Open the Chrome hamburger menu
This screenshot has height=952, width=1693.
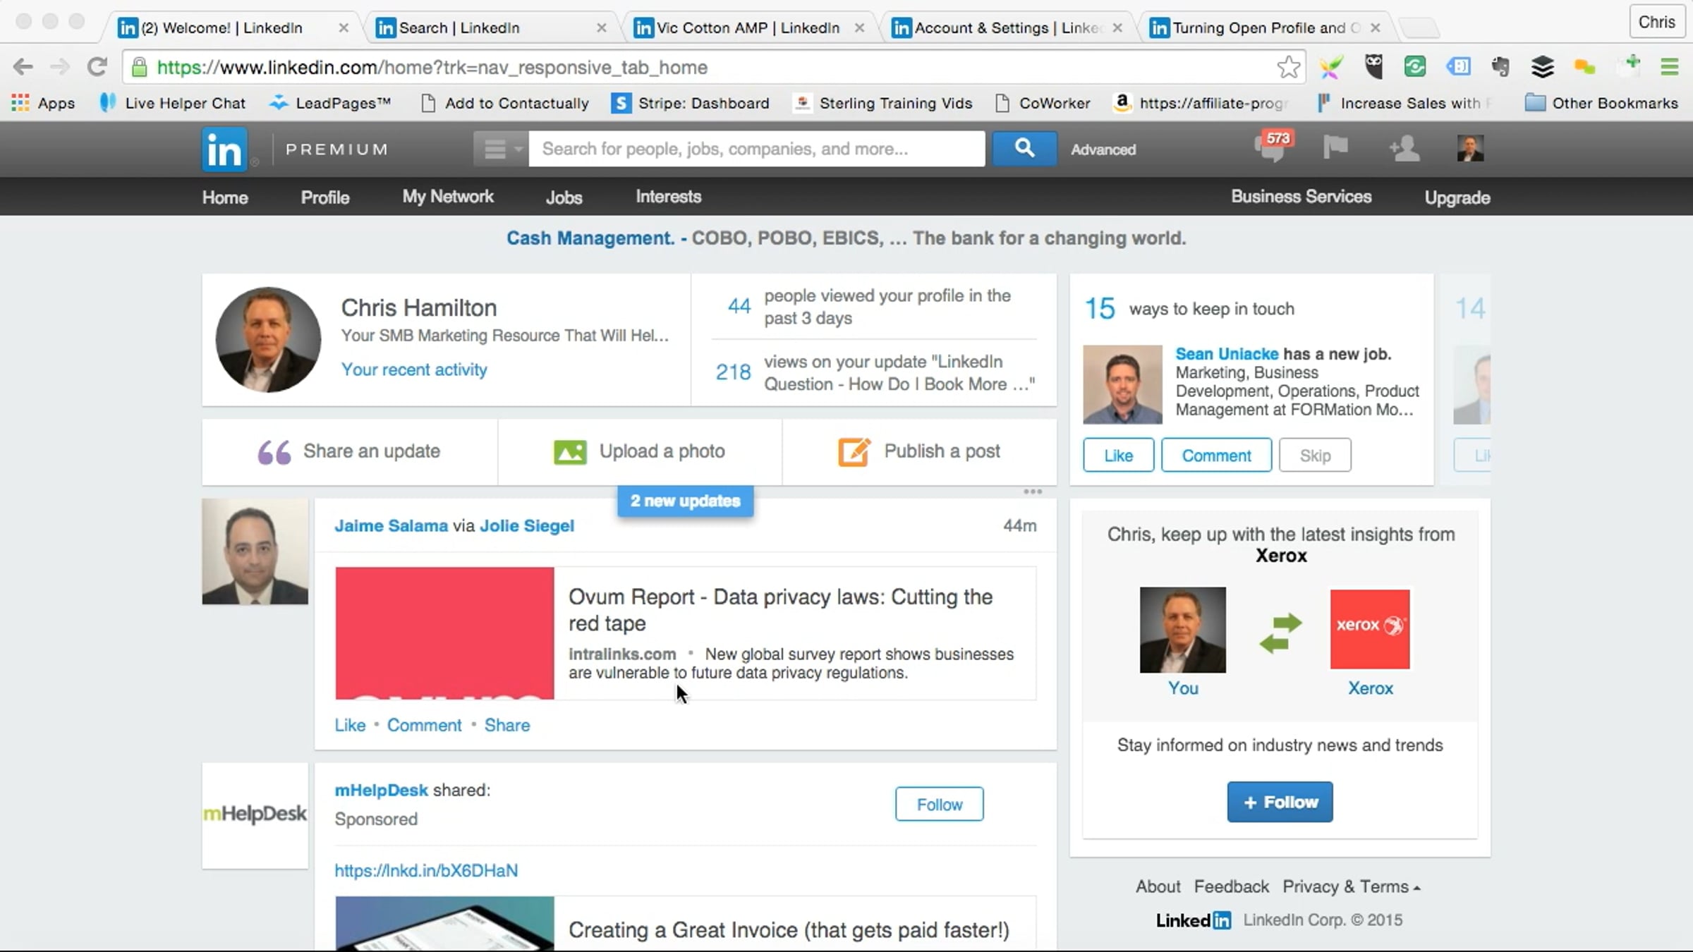(x=1669, y=67)
